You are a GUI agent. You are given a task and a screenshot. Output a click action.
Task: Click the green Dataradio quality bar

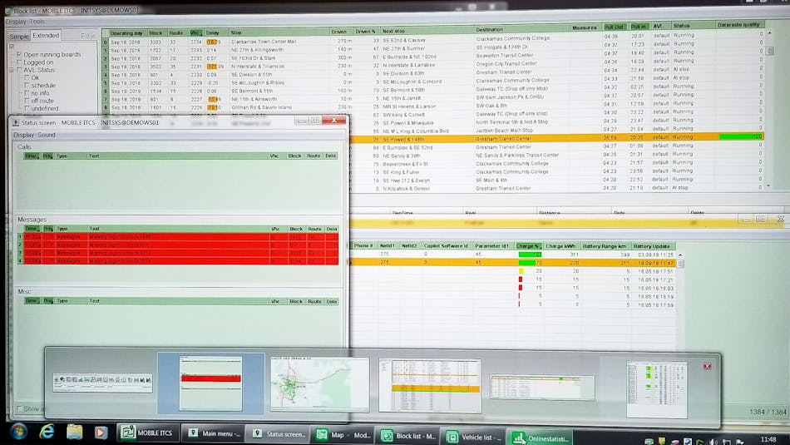pos(740,136)
